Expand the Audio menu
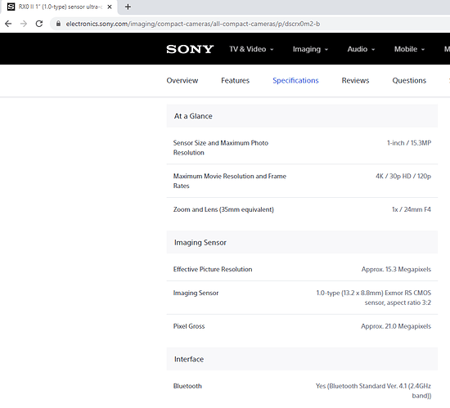This screenshot has width=450, height=408. [x=361, y=49]
